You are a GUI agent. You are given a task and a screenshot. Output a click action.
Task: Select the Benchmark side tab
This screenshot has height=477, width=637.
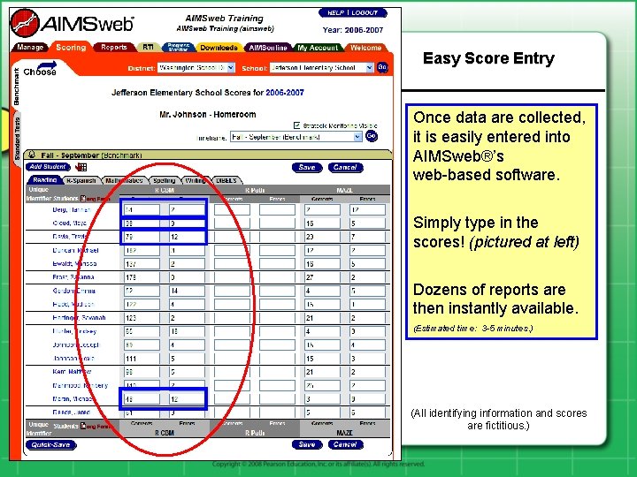click(16, 87)
